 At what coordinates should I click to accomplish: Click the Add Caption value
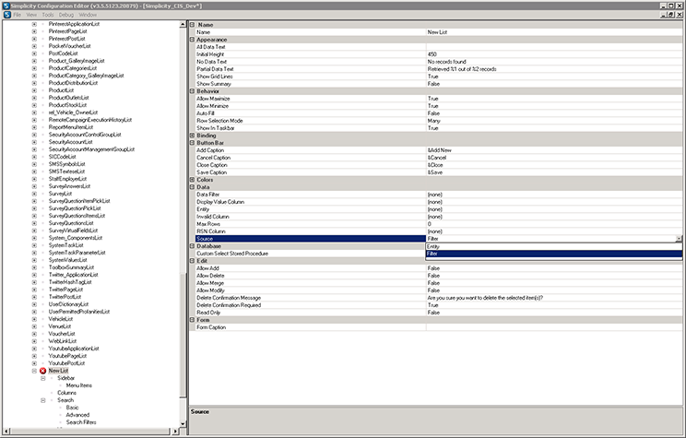click(x=554, y=150)
